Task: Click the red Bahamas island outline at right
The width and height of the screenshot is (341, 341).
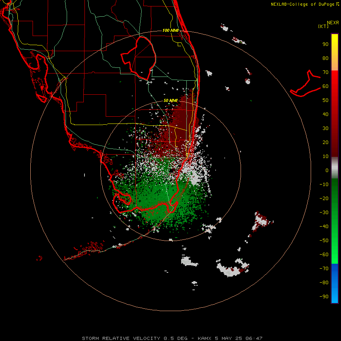Action: click(305, 83)
